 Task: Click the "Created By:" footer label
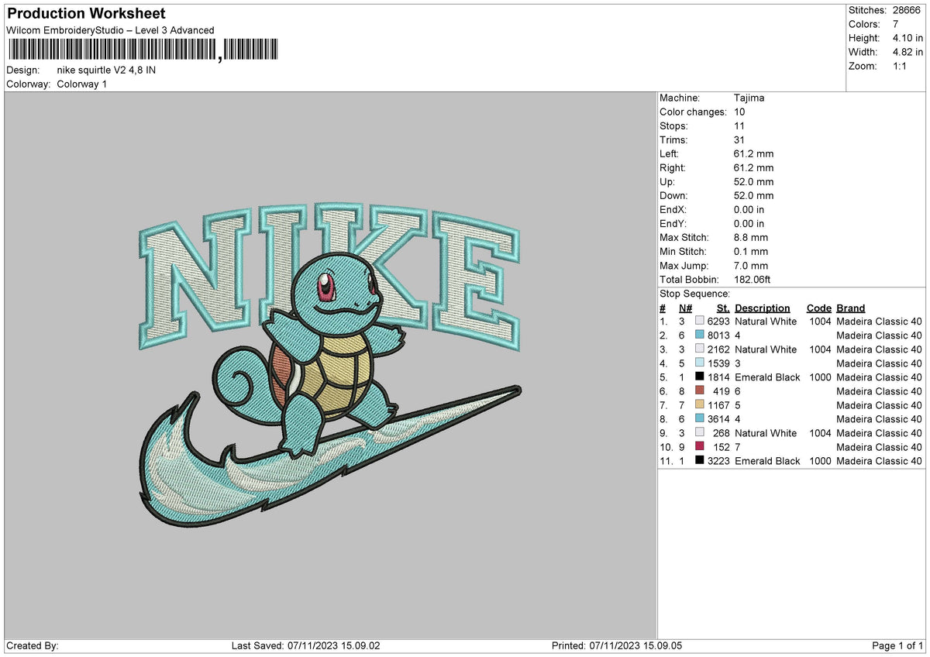[x=33, y=645]
